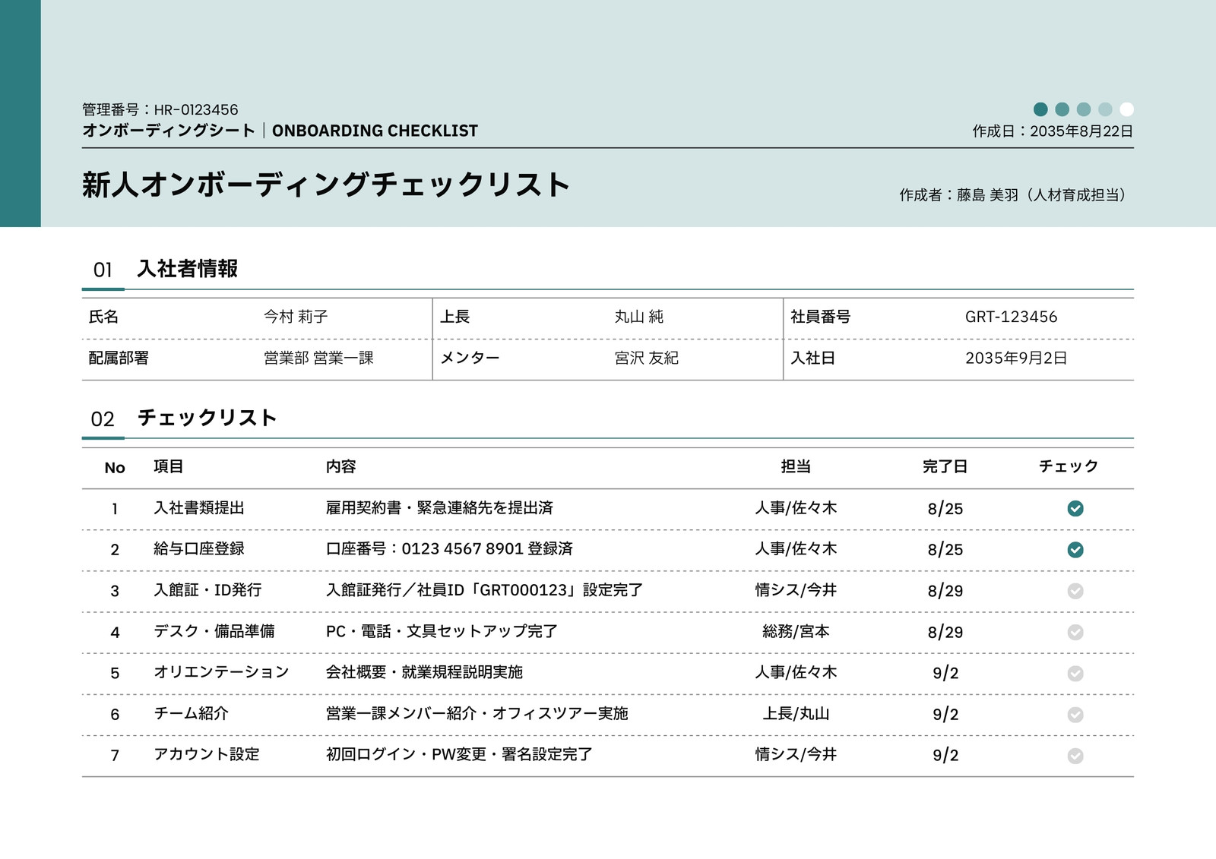Click 人事/佐々木 in the オリエンテーション row
Screen dimensions: 1216x859
796,672
